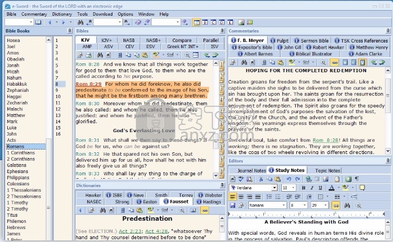393x242 pixels.
Task: Open the Download menu
Action: click(x=103, y=14)
